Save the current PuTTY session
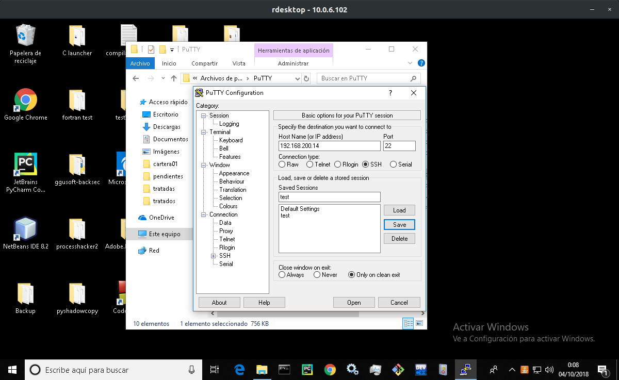The width and height of the screenshot is (619, 380). pos(399,224)
